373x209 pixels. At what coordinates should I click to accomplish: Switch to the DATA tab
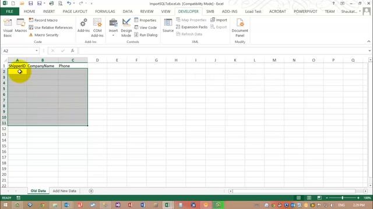pyautogui.click(x=128, y=12)
